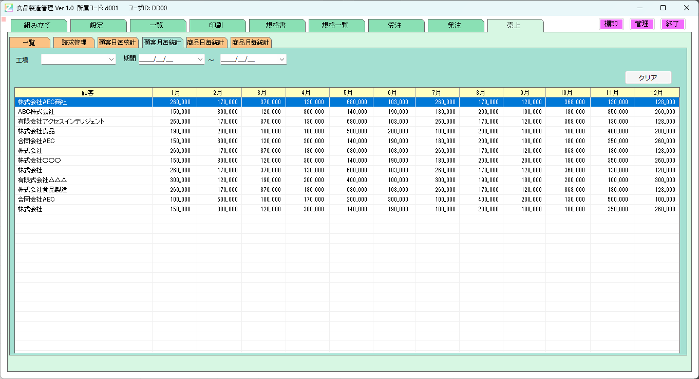Select the 売上 tab

[x=515, y=25]
